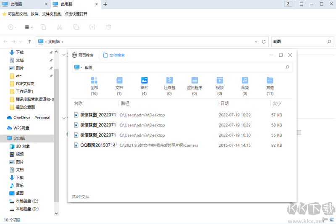Image resolution: width=336 pixels, height=224 pixels.
Task: Switch to the first 此电脑 tab
Action: point(25,4)
